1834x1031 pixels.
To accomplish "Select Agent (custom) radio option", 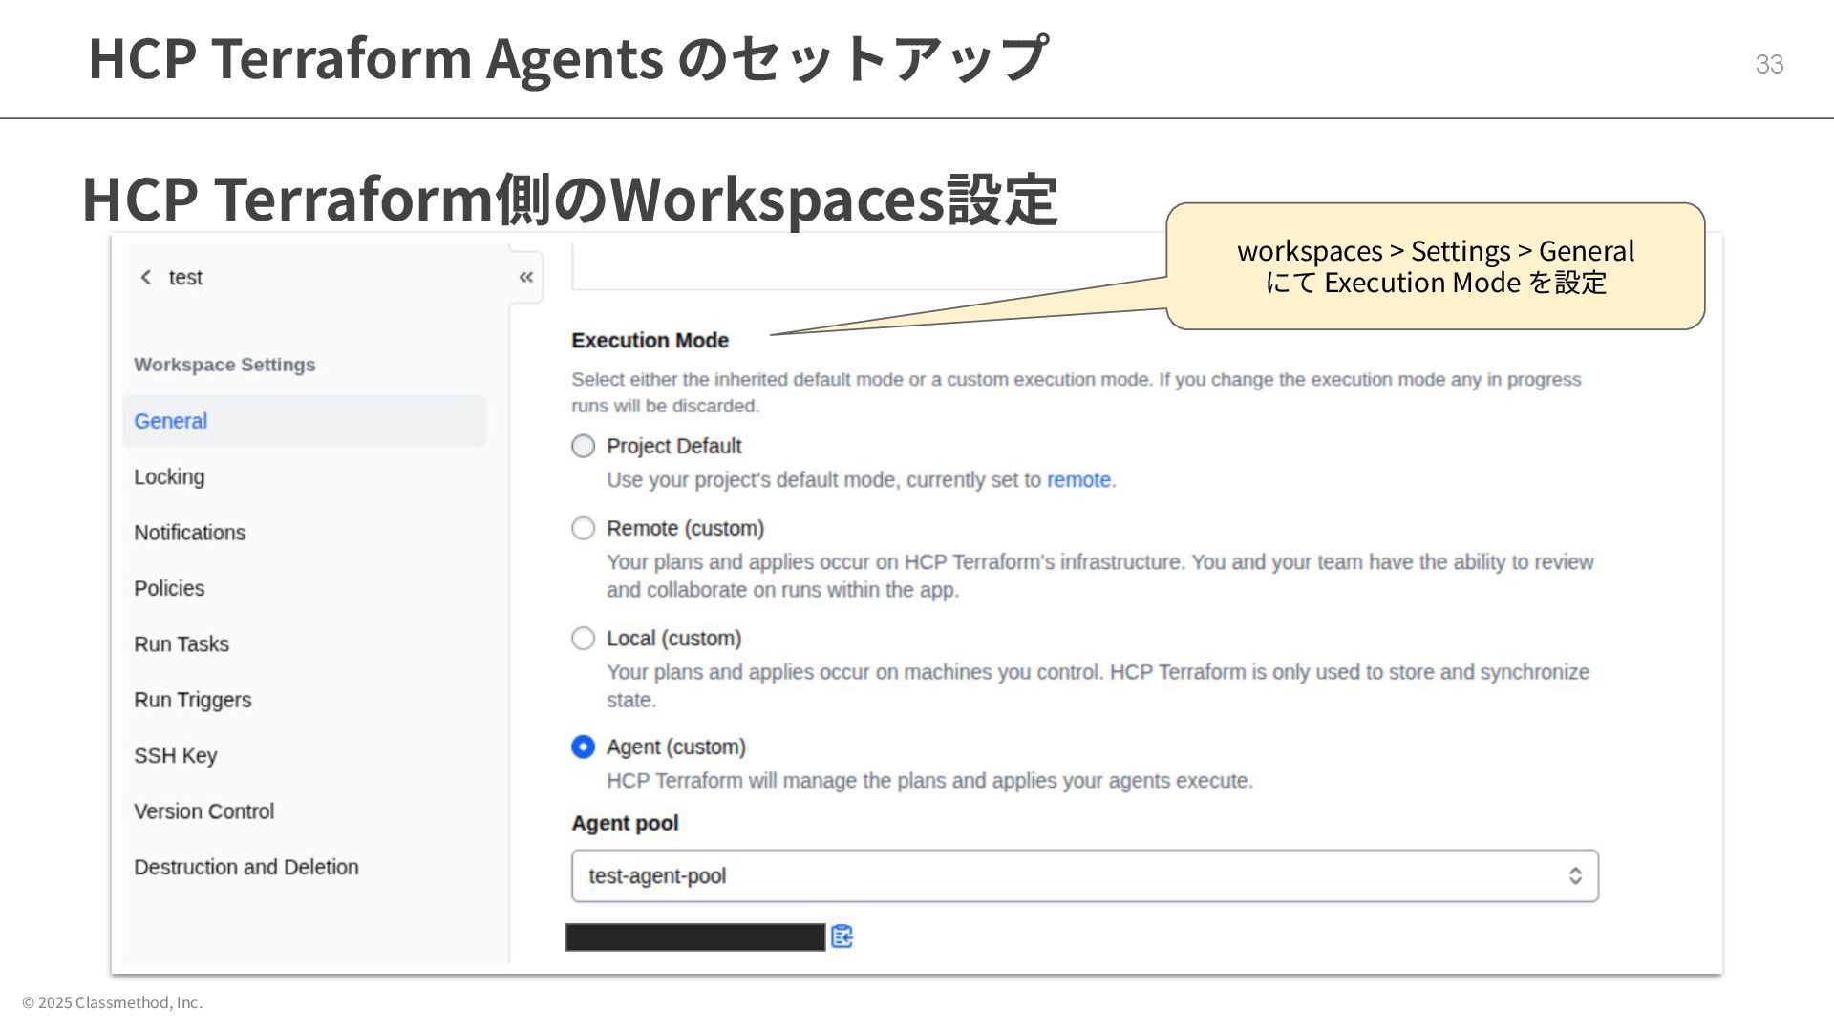I will coord(583,747).
